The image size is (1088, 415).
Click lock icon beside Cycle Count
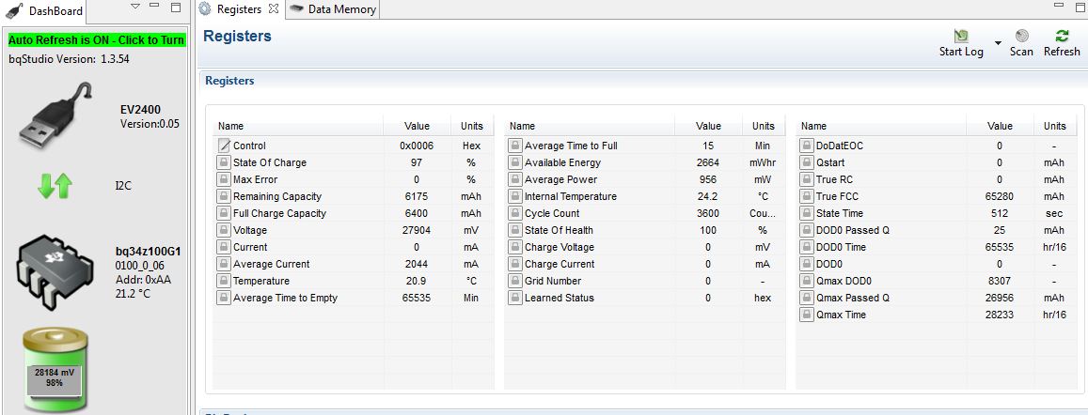point(515,213)
